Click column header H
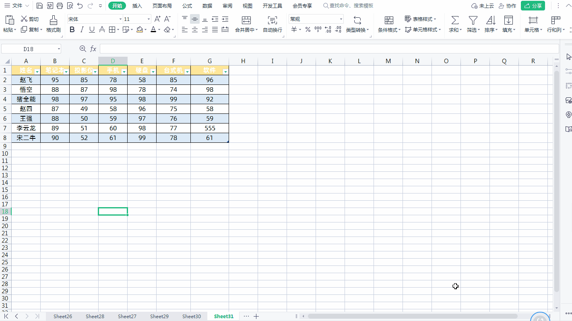This screenshot has height=321, width=572. pos(243,61)
